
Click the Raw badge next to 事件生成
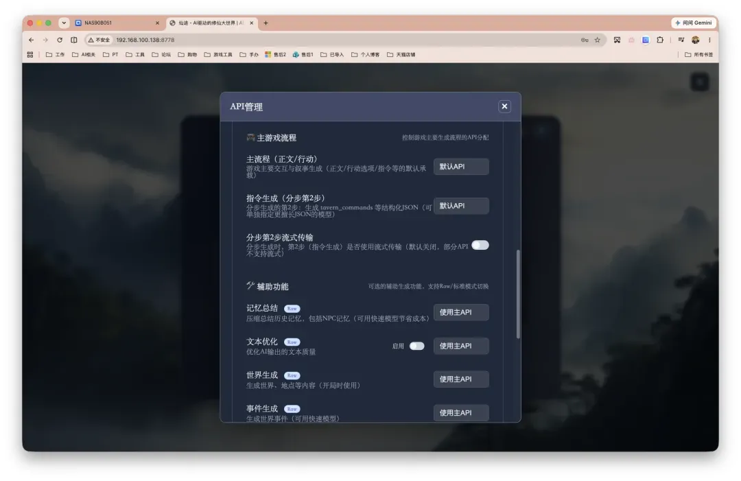[x=292, y=409]
